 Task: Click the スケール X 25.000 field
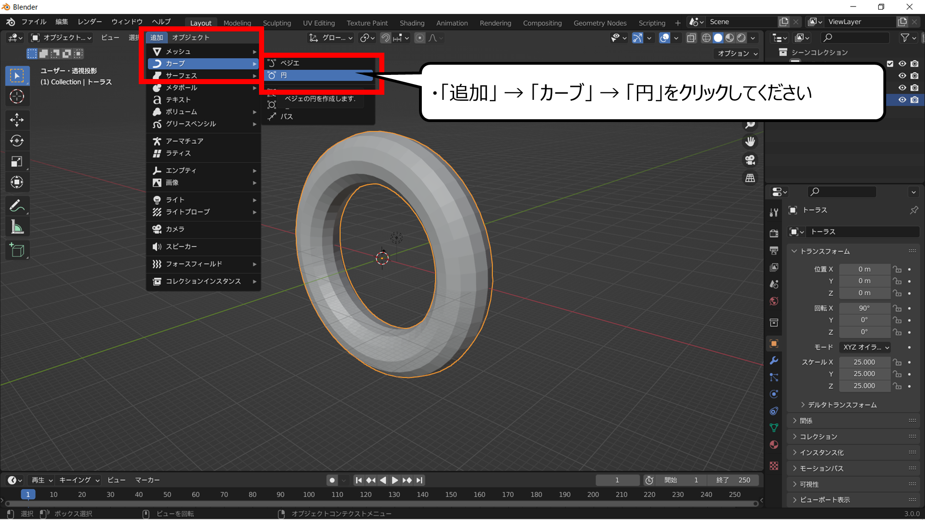coord(864,362)
